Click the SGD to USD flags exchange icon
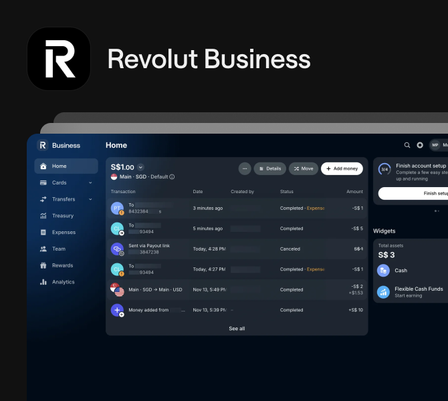 click(x=117, y=289)
